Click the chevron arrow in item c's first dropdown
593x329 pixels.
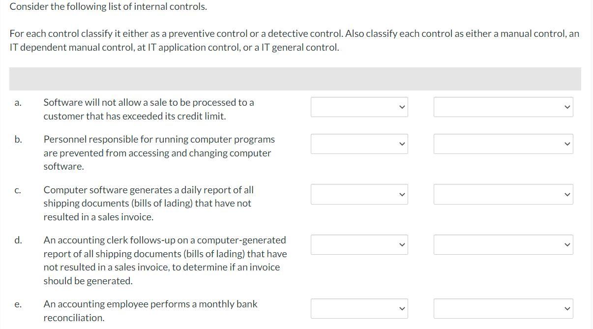click(x=402, y=194)
